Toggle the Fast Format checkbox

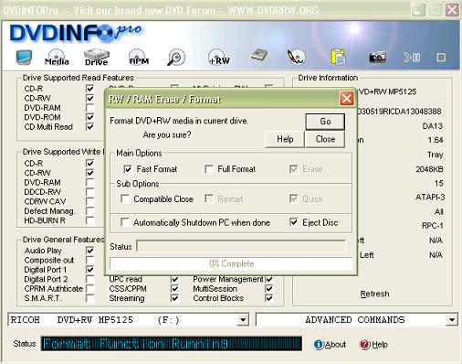tap(128, 169)
